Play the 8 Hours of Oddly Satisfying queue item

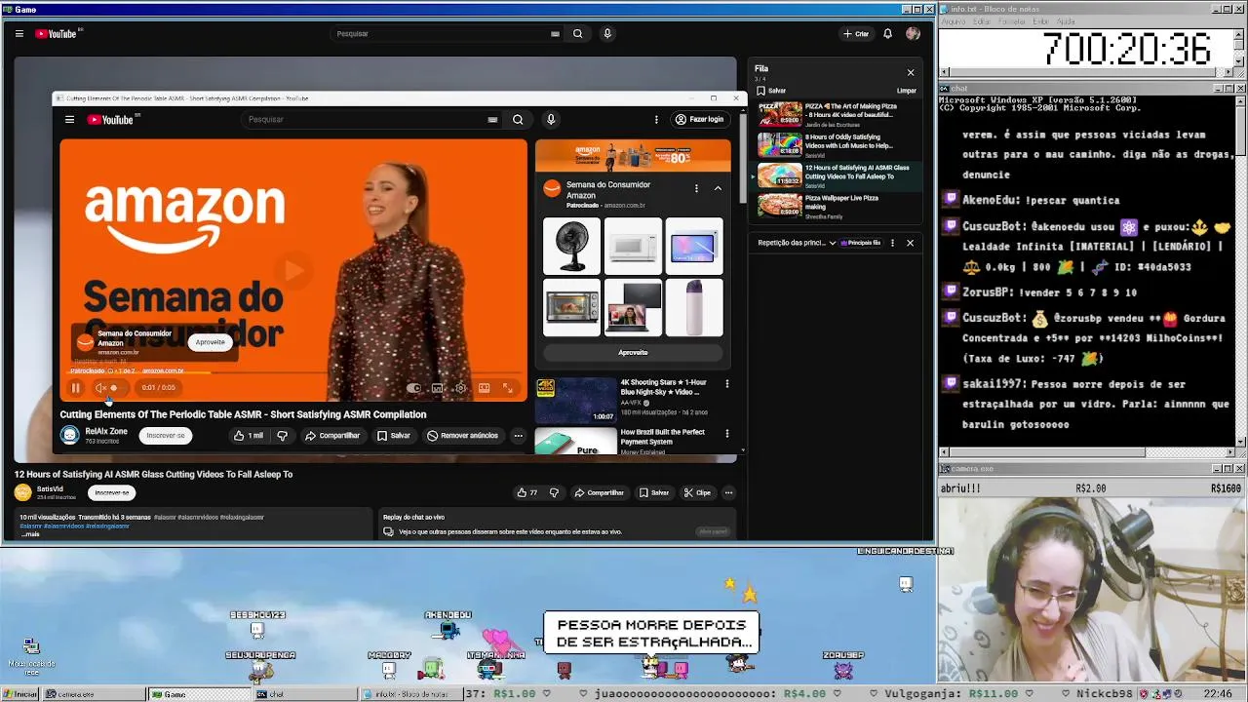[837, 145]
